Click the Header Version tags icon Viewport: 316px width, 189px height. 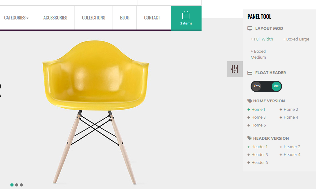click(250, 138)
